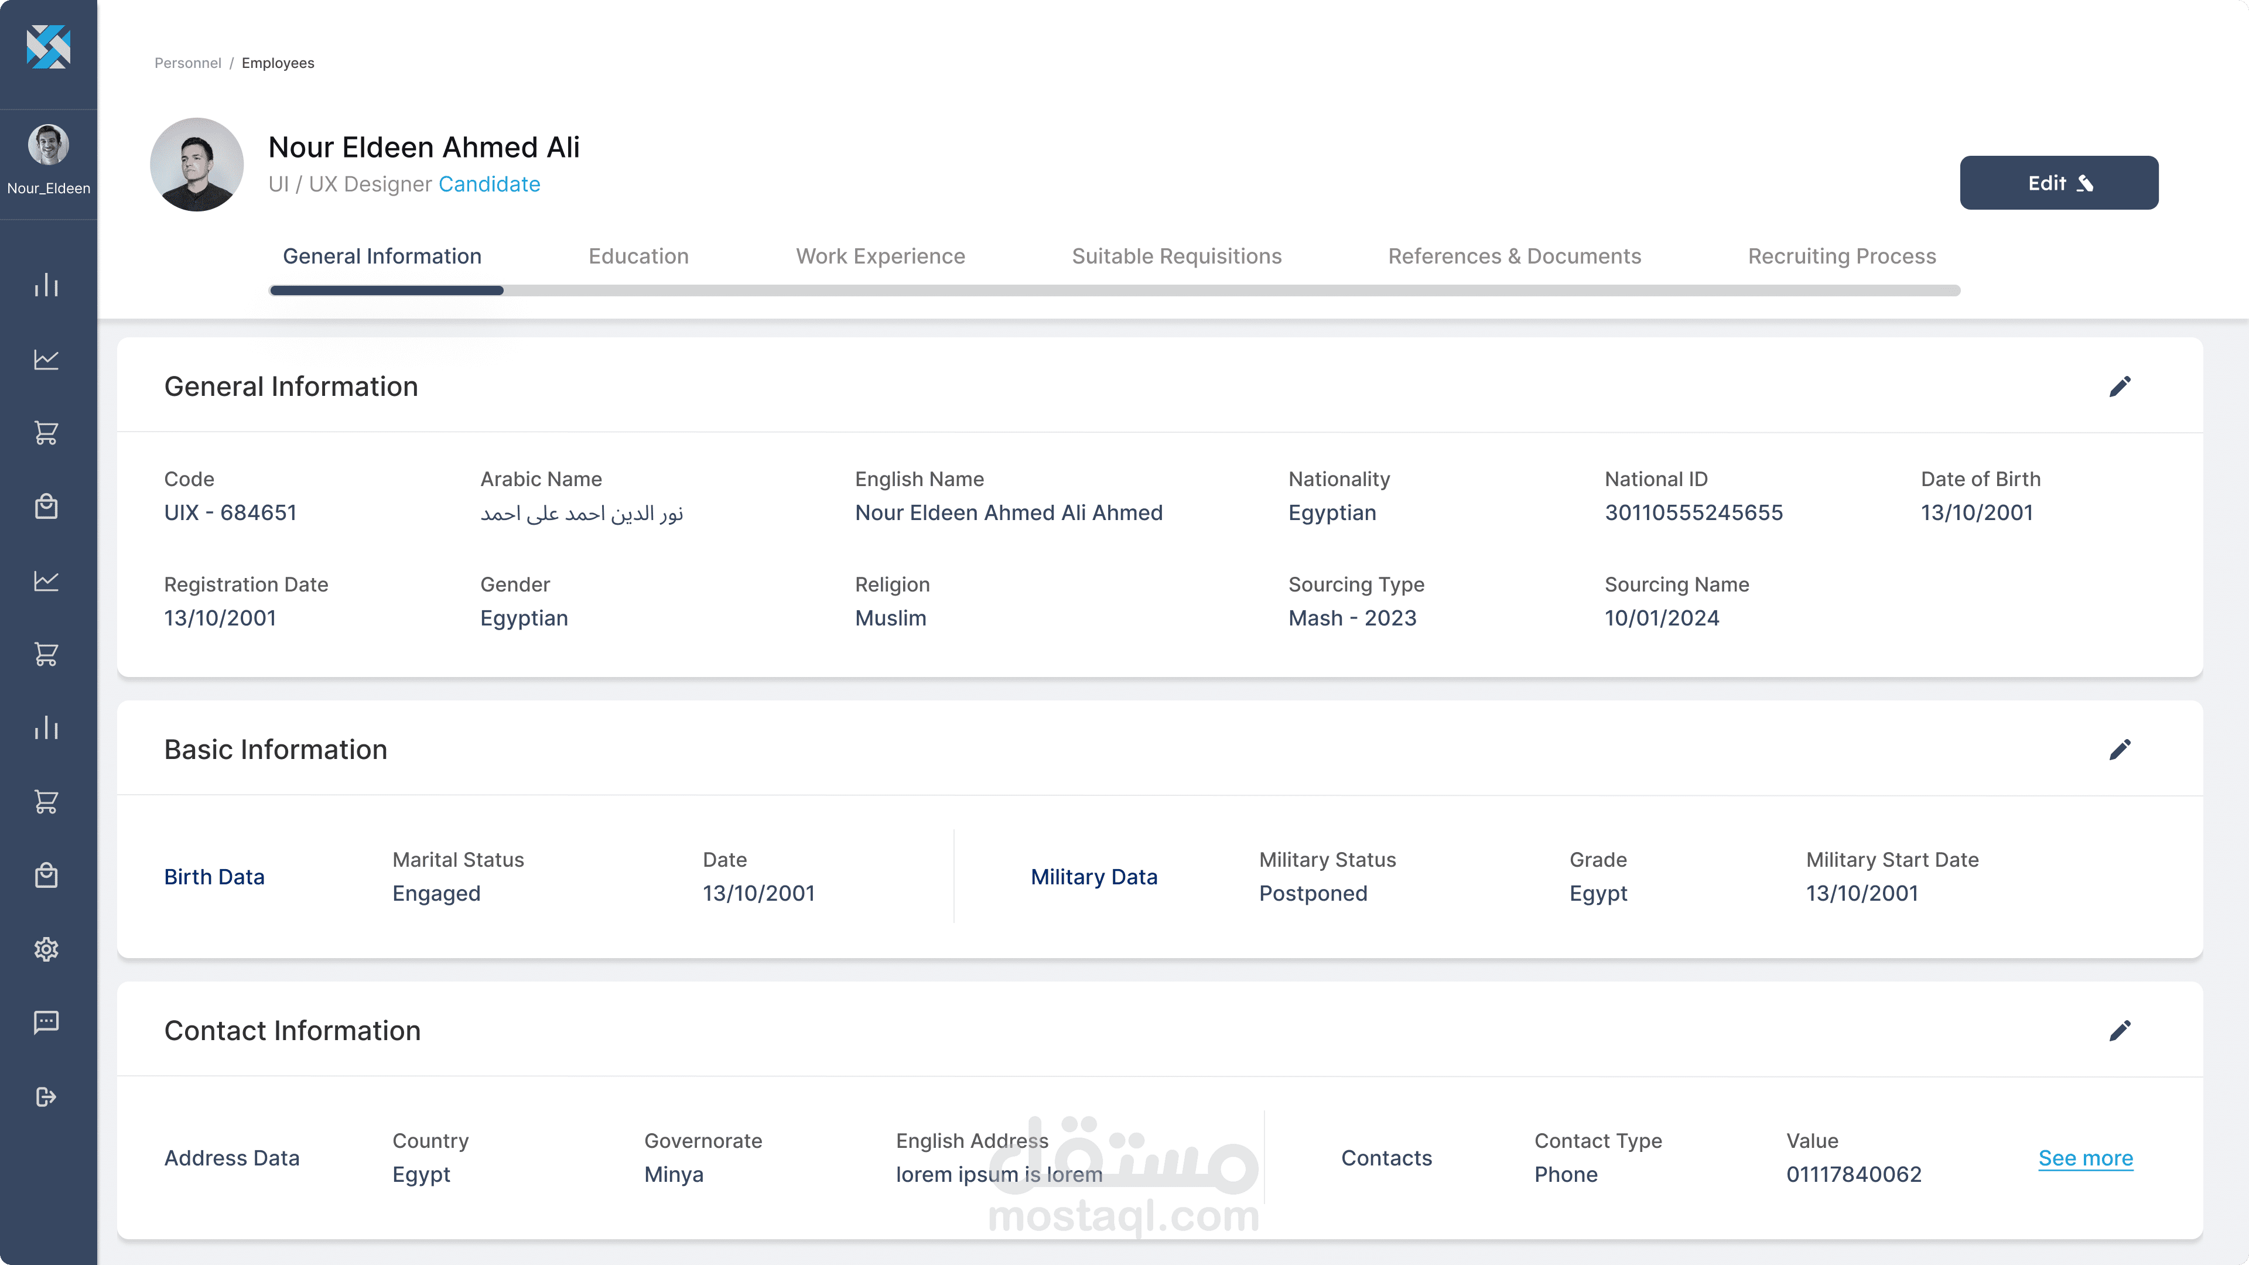Image resolution: width=2249 pixels, height=1265 pixels.
Task: Switch to the Education tab
Action: tap(638, 256)
